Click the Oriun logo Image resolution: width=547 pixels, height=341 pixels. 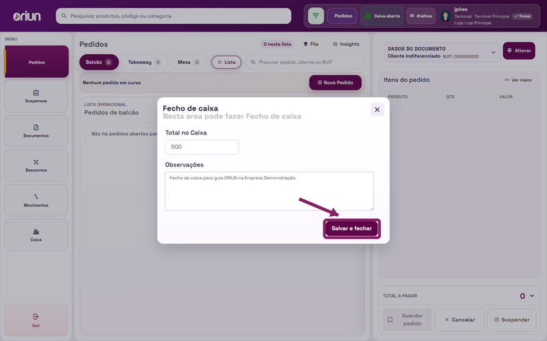click(27, 16)
